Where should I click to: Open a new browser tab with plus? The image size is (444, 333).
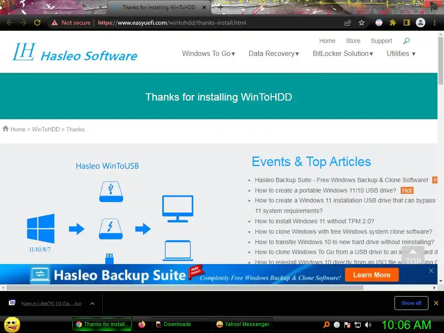[x=221, y=7]
